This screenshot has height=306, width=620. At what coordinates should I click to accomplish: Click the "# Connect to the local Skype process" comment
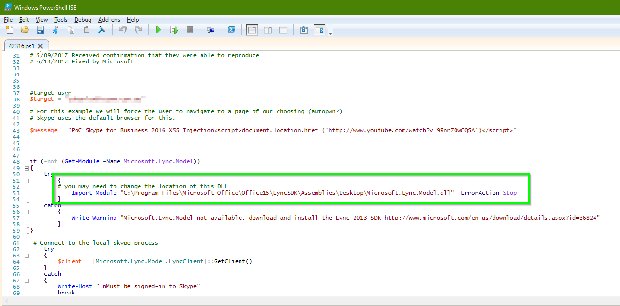pos(96,243)
